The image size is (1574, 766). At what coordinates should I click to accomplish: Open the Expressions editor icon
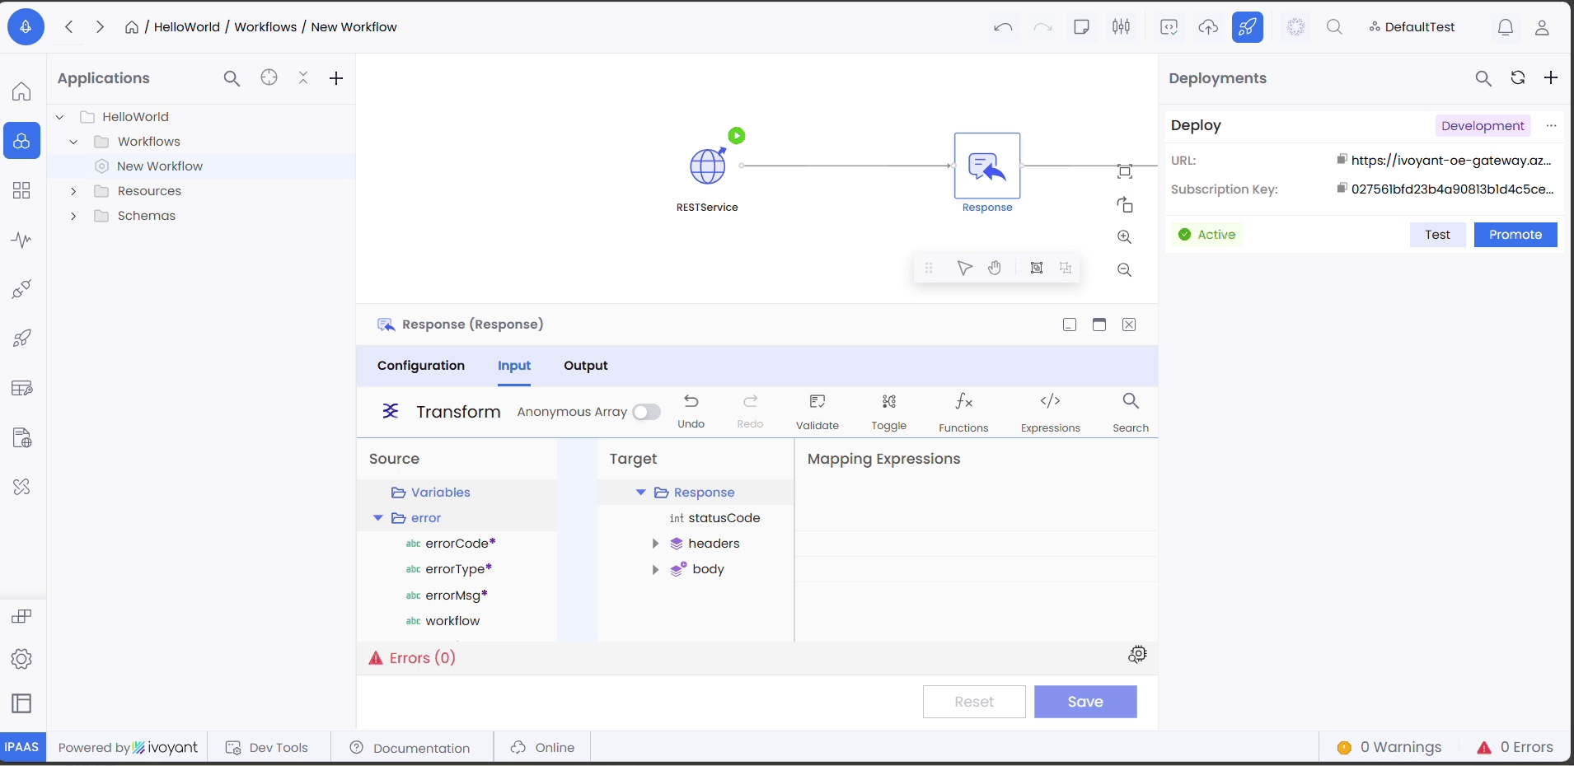[1049, 402]
